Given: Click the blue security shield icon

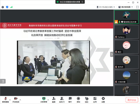Looking at the screenshot, I should pos(7,7).
